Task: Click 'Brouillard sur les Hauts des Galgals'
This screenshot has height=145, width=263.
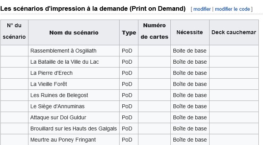Action: click(74, 129)
